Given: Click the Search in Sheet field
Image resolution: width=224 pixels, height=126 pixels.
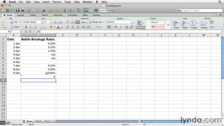Looking at the screenshot, I should click(202, 10).
